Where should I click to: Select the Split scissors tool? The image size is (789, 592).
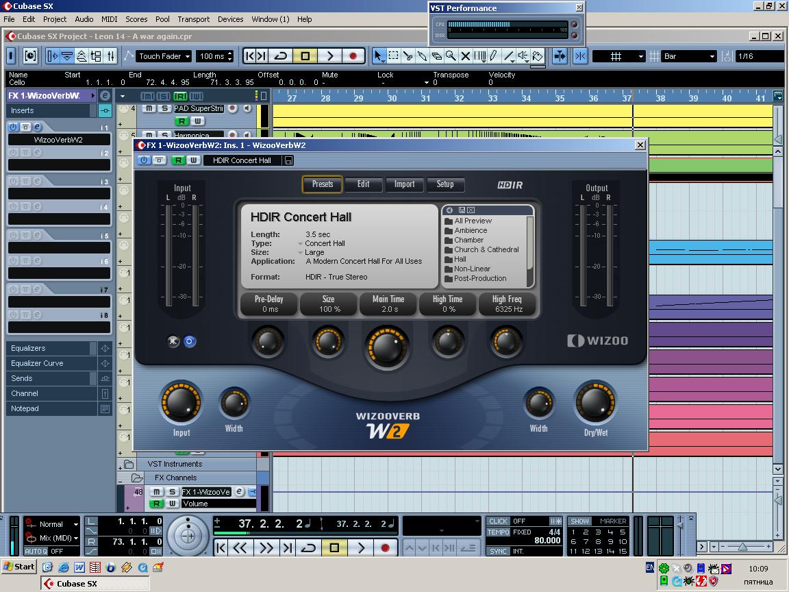point(408,56)
